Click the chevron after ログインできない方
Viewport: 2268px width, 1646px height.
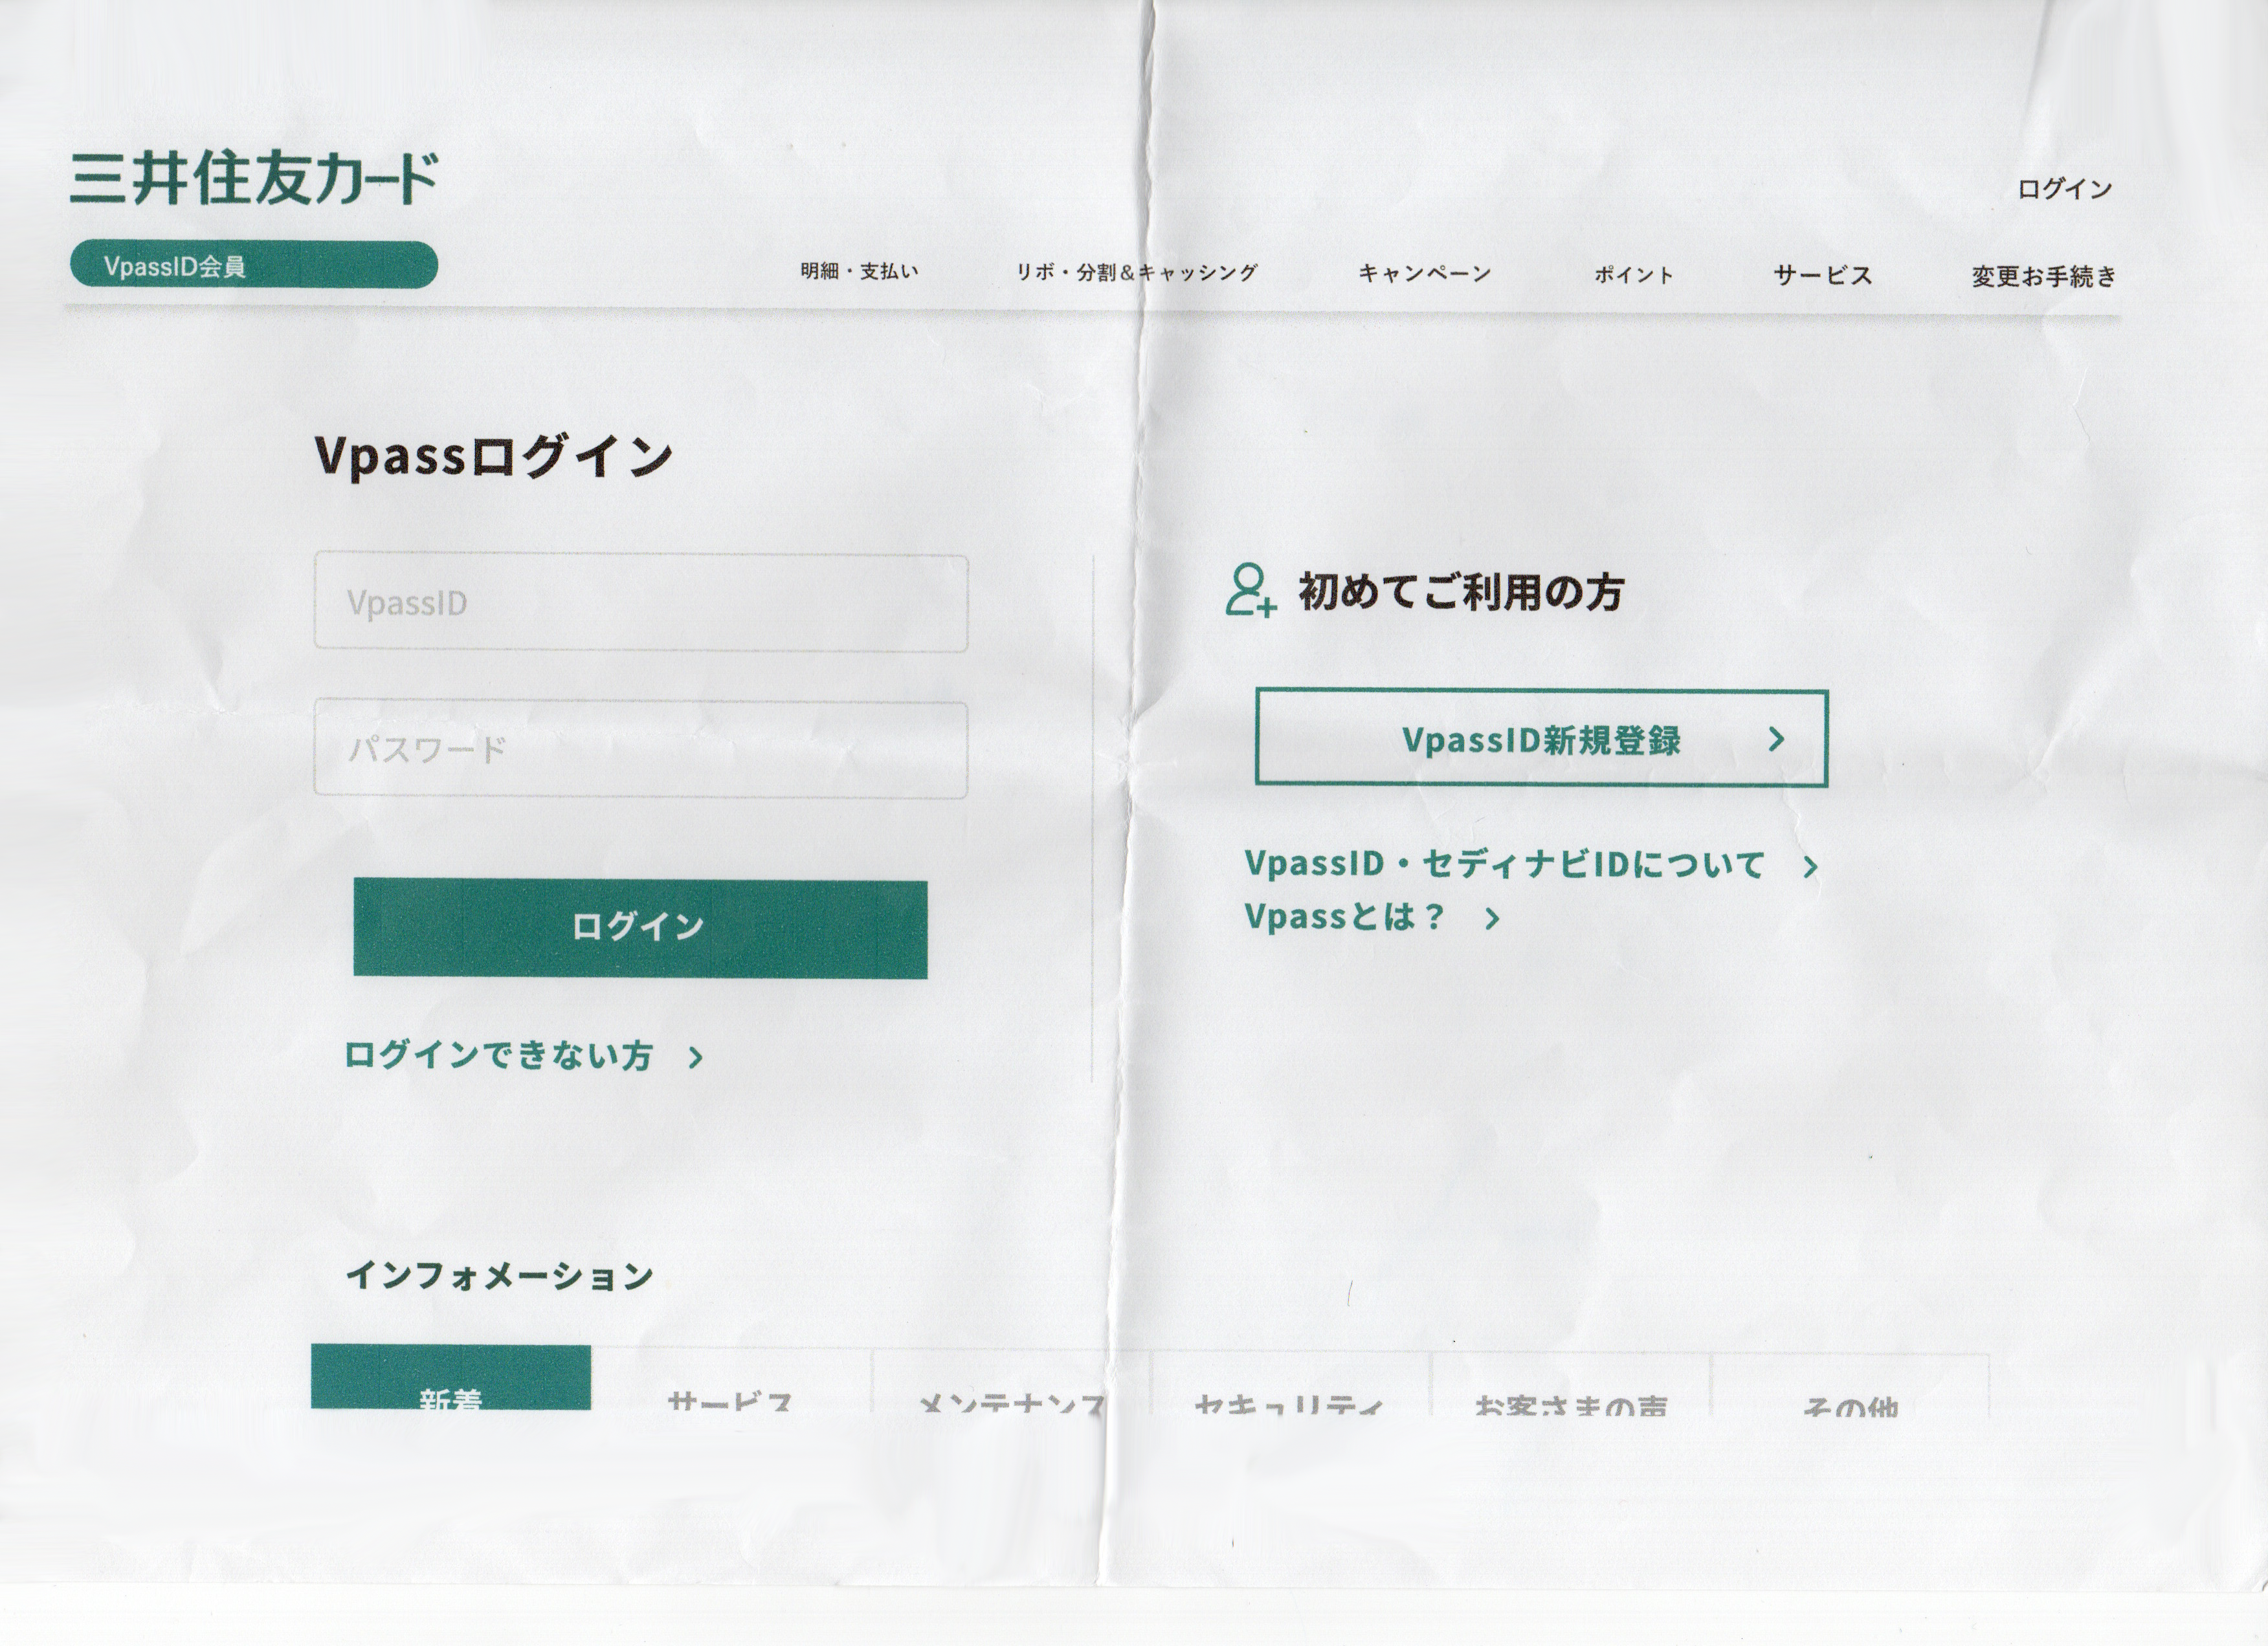point(696,1057)
